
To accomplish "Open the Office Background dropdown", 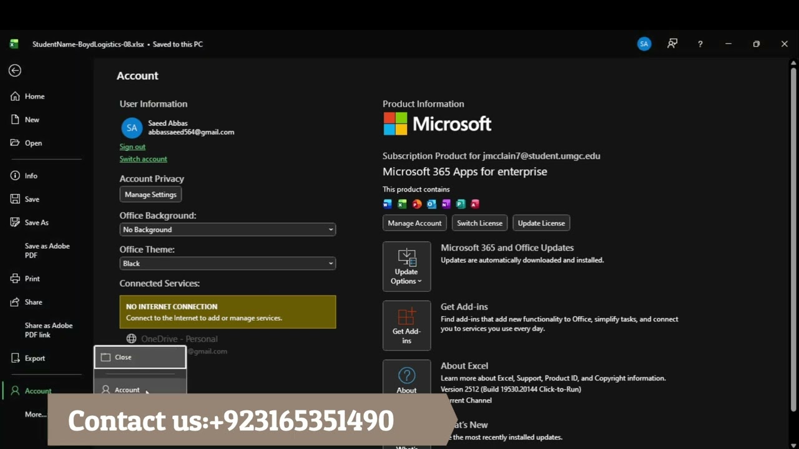I will (x=228, y=229).
